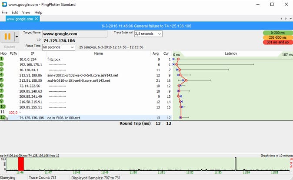Screen dimensions: 293x180
Task: Click the Name column header
Action: point(99,53)
